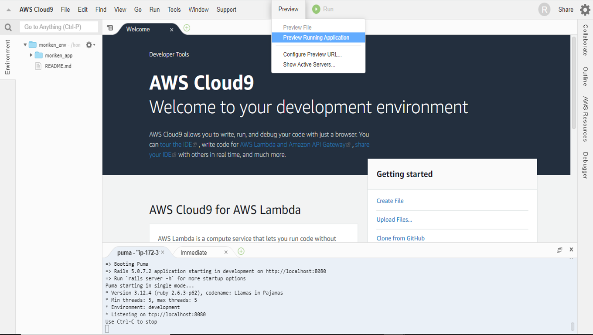The width and height of the screenshot is (593, 335).
Task: Select the README.md file icon
Action: (x=38, y=66)
